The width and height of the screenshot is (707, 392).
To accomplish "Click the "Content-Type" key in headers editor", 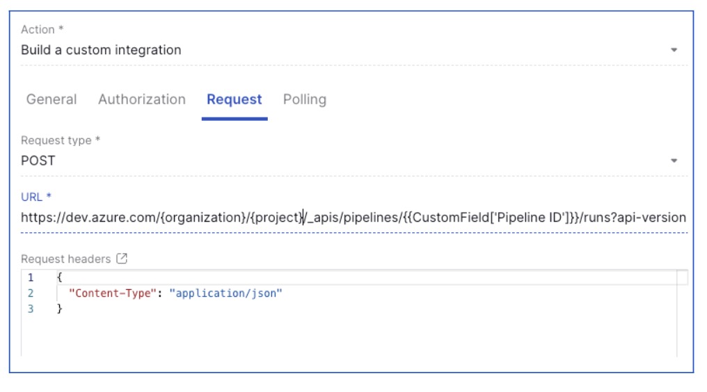I will 112,293.
